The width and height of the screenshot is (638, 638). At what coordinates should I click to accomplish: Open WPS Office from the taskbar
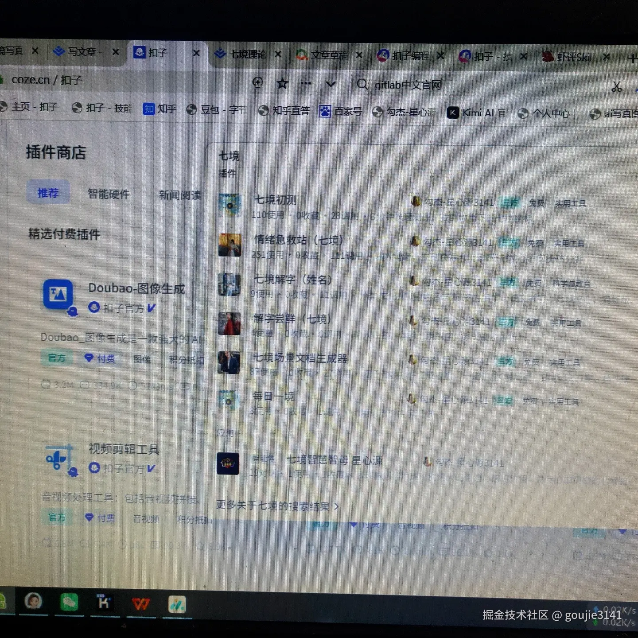click(141, 603)
